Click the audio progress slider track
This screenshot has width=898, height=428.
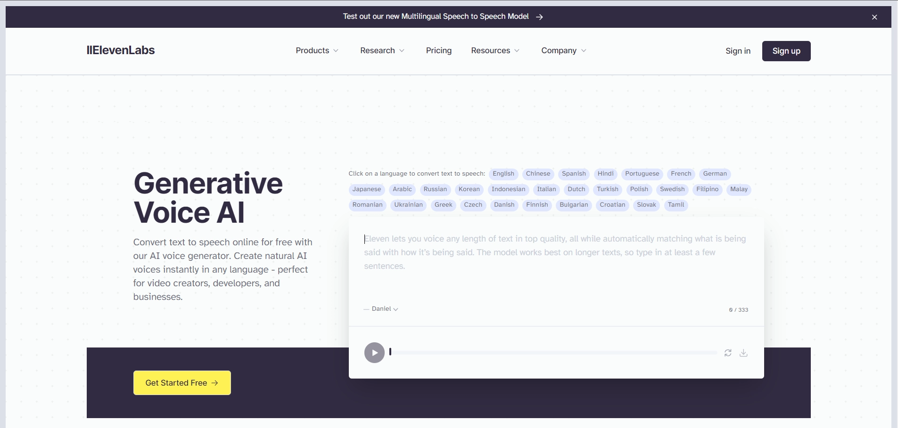(x=554, y=352)
